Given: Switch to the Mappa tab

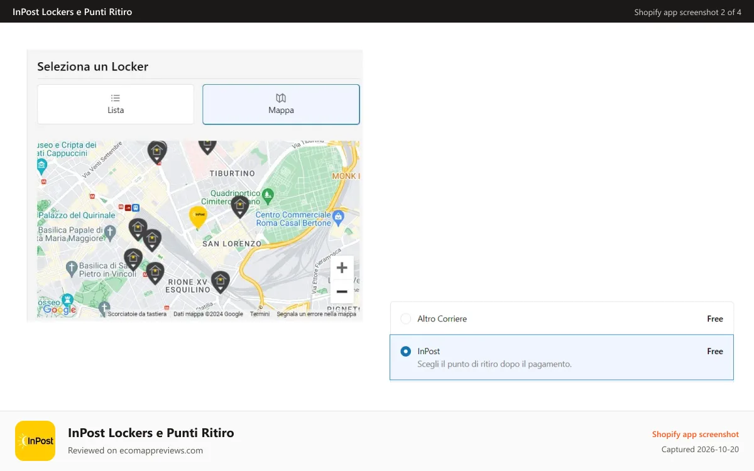Looking at the screenshot, I should click(x=281, y=104).
